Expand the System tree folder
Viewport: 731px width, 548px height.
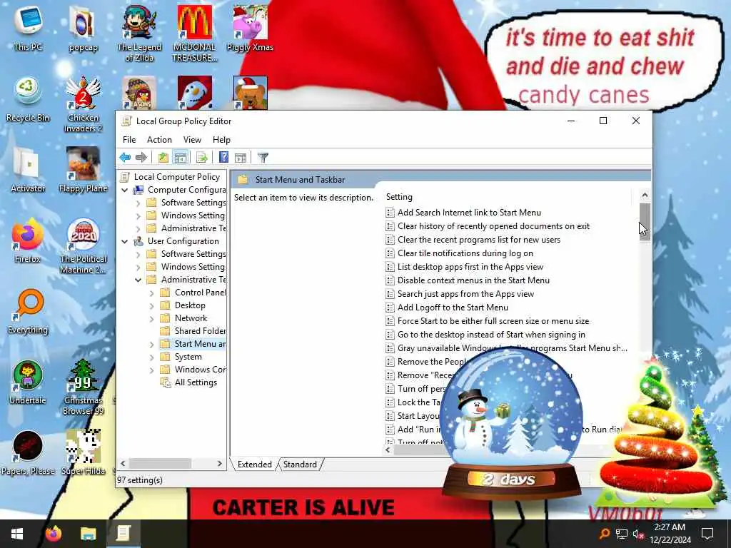tap(151, 357)
